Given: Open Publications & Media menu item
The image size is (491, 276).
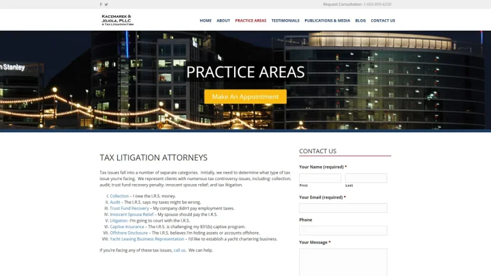Looking at the screenshot, I should (x=327, y=20).
